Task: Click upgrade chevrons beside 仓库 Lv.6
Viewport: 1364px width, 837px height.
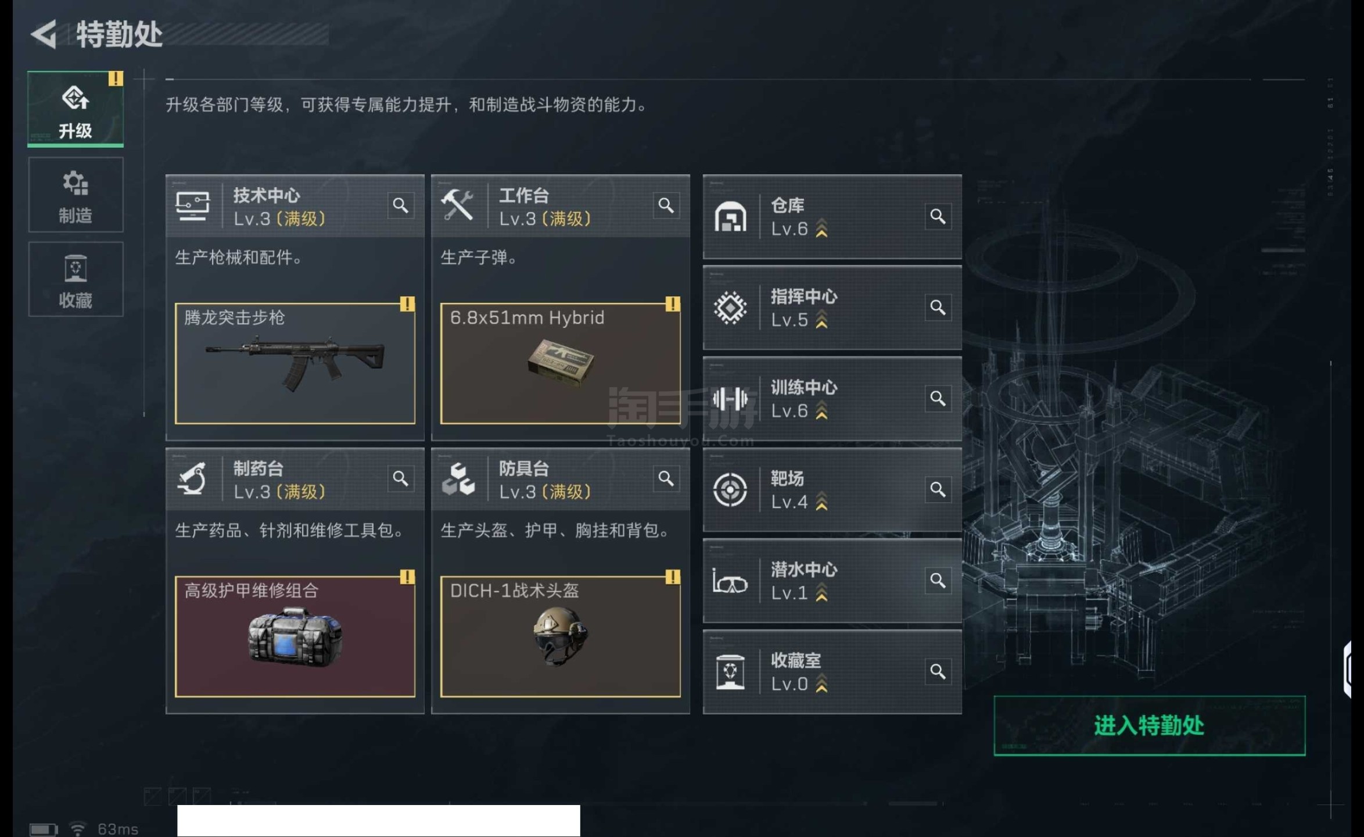Action: 821,228
